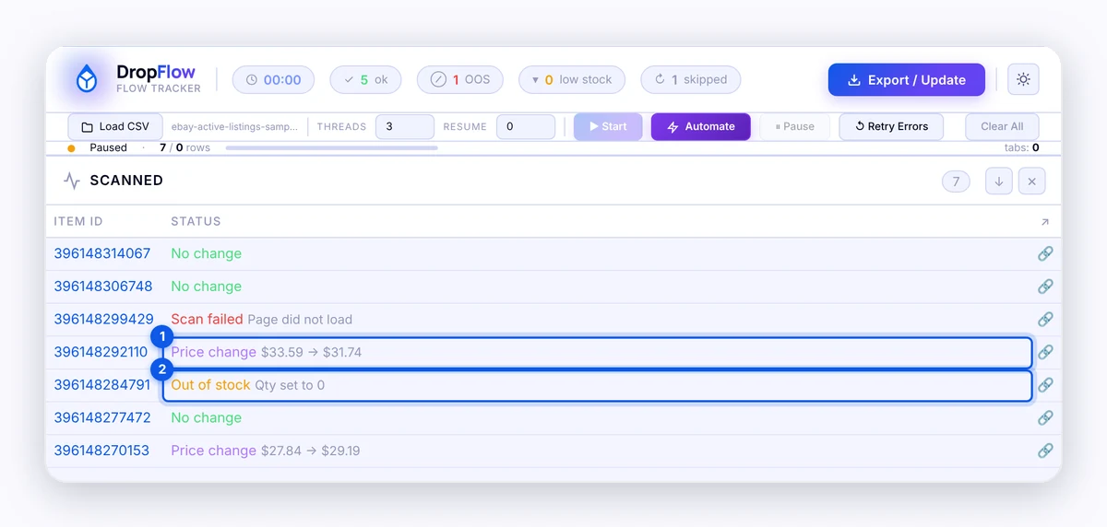
Task: Open item ID 396148306748
Action: point(103,287)
